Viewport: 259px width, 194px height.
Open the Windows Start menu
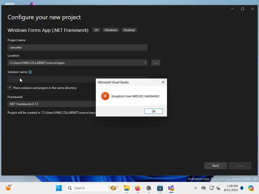59,188
